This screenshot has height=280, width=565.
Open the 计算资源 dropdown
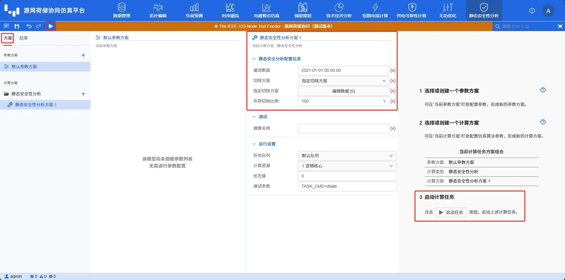tap(347, 166)
